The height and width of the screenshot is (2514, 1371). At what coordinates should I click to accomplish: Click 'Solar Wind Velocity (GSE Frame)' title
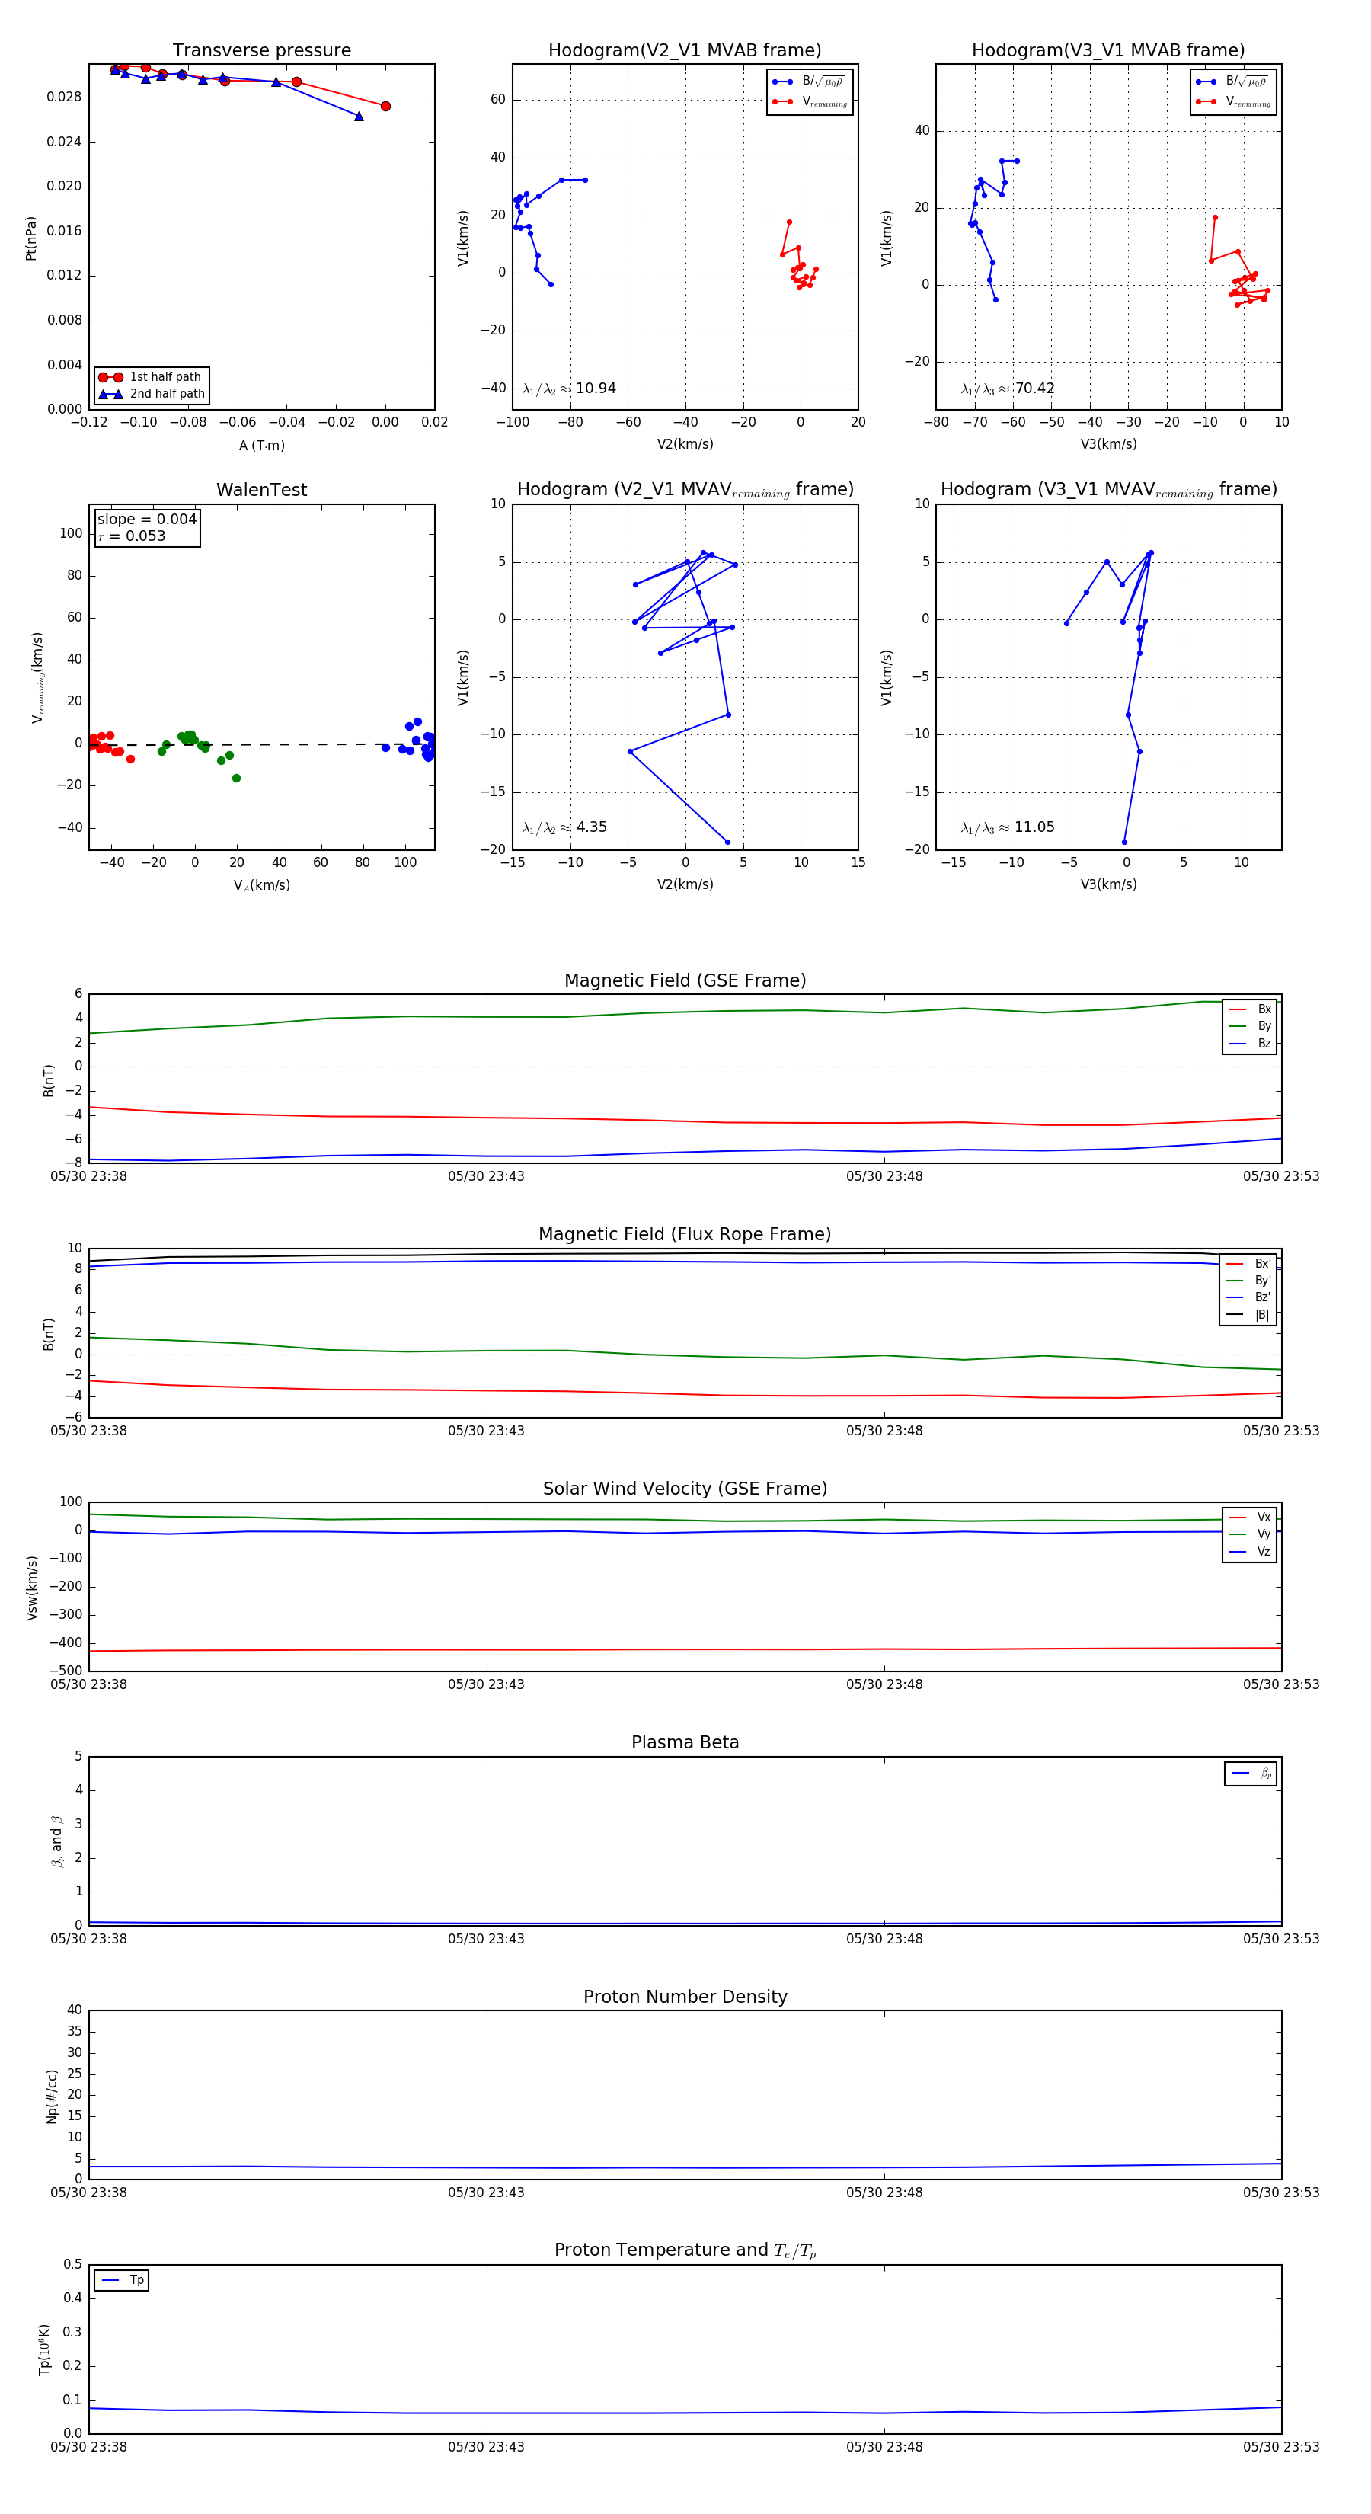(685, 1489)
